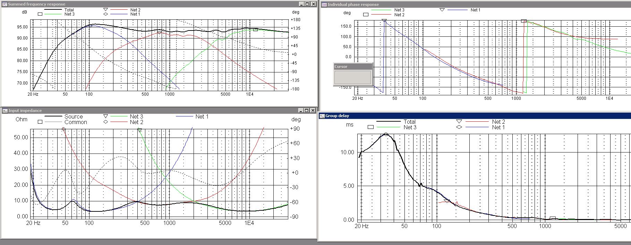Click the Net 2 label in the Summed frequency response legend
The height and width of the screenshot is (245, 631).
click(x=135, y=10)
